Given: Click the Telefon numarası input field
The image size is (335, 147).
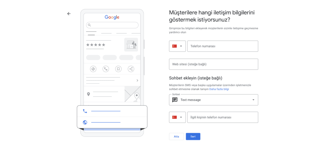Looking at the screenshot, I should click(222, 46).
